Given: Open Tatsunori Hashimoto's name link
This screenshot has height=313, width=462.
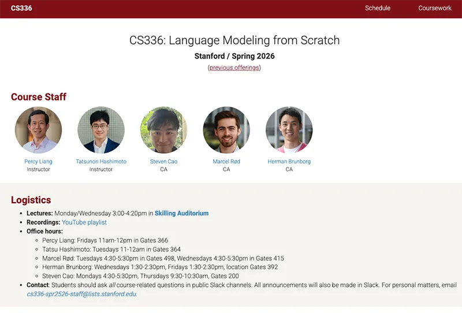Looking at the screenshot, I should point(101,161).
